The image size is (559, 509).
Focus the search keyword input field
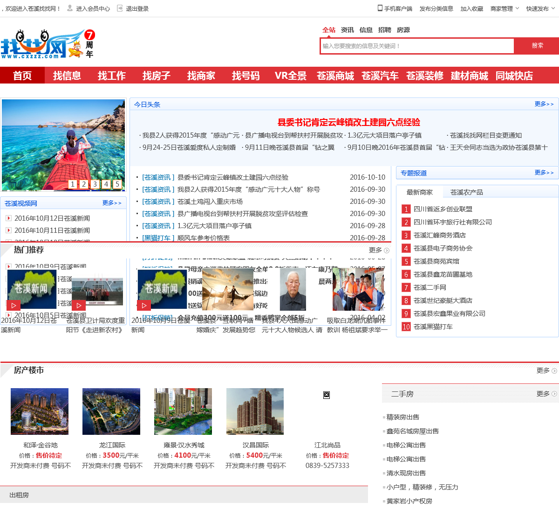417,46
